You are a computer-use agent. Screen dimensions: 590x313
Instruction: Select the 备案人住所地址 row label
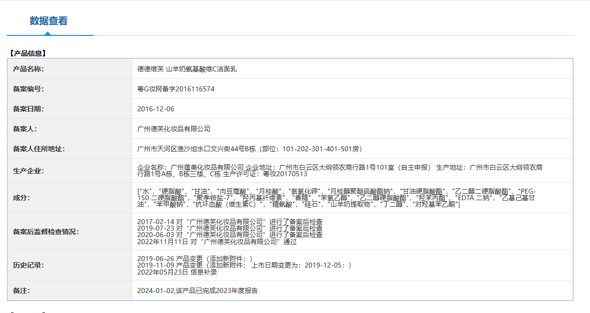tap(39, 149)
